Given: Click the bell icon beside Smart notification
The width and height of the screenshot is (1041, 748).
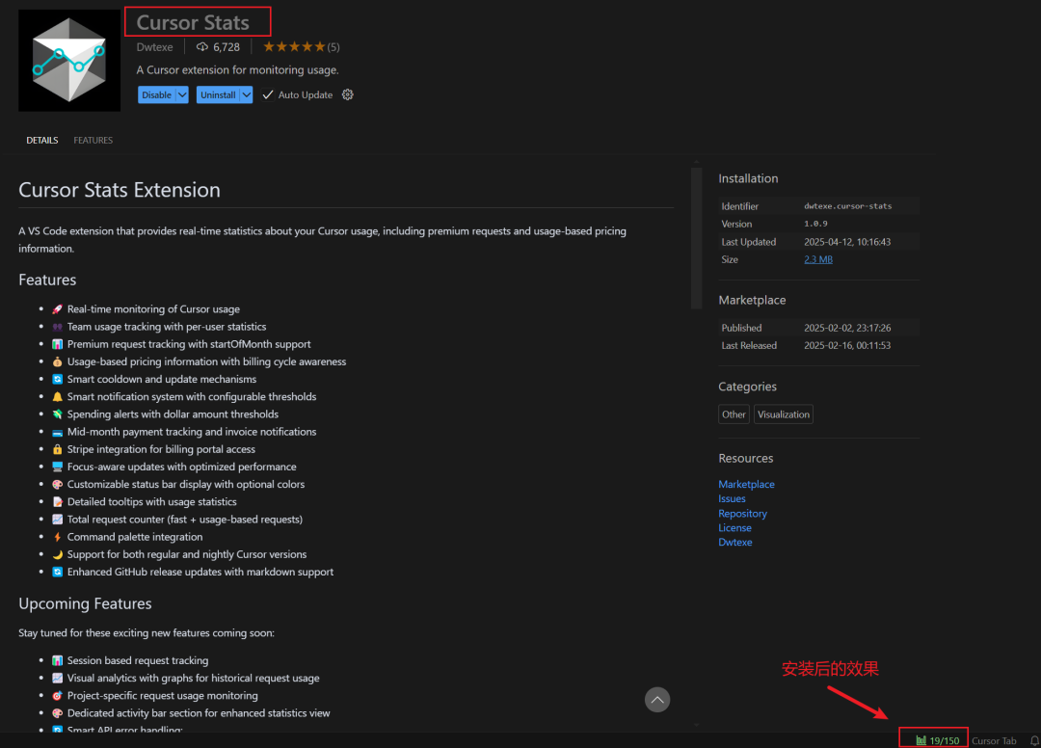Looking at the screenshot, I should click(x=57, y=397).
